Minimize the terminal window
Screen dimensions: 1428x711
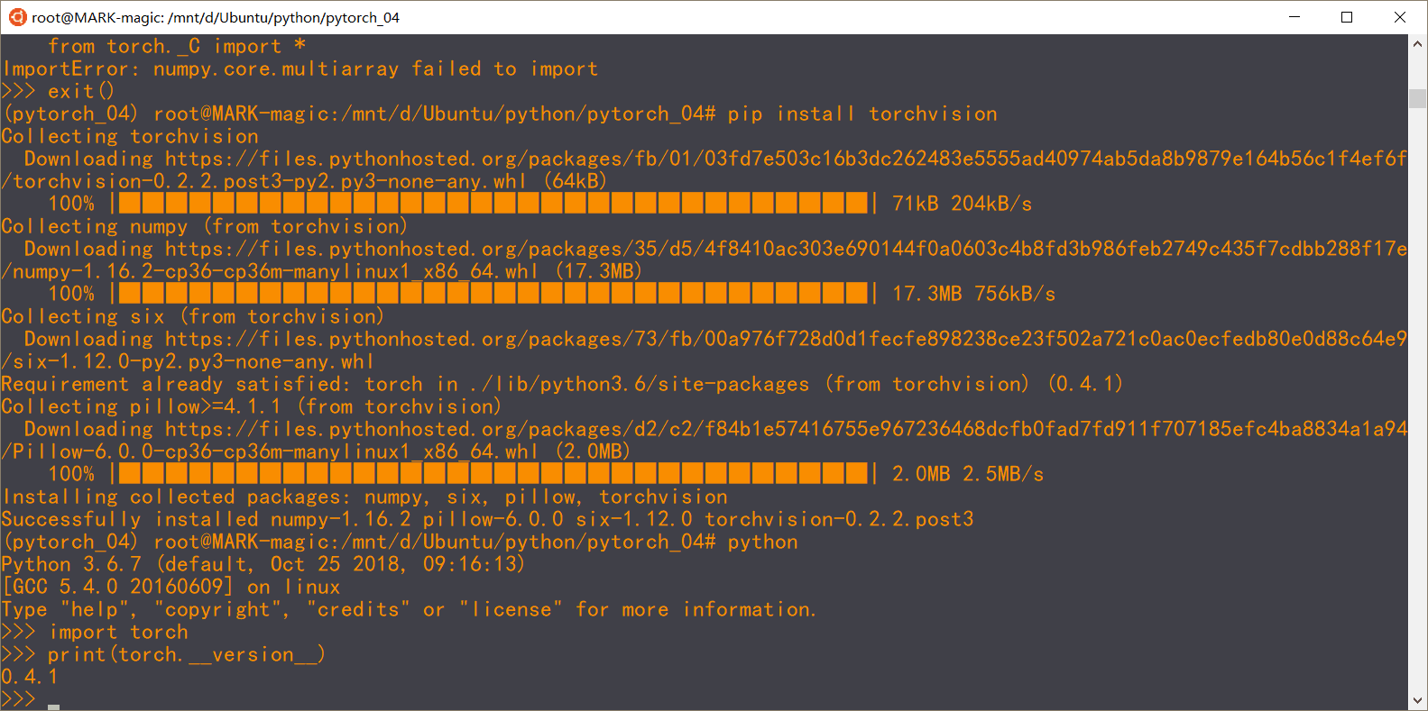(1294, 17)
